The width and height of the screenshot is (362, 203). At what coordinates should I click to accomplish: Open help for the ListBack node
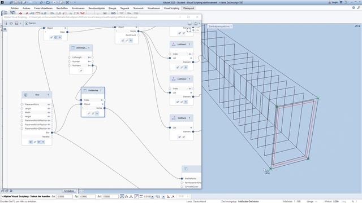click(189, 118)
